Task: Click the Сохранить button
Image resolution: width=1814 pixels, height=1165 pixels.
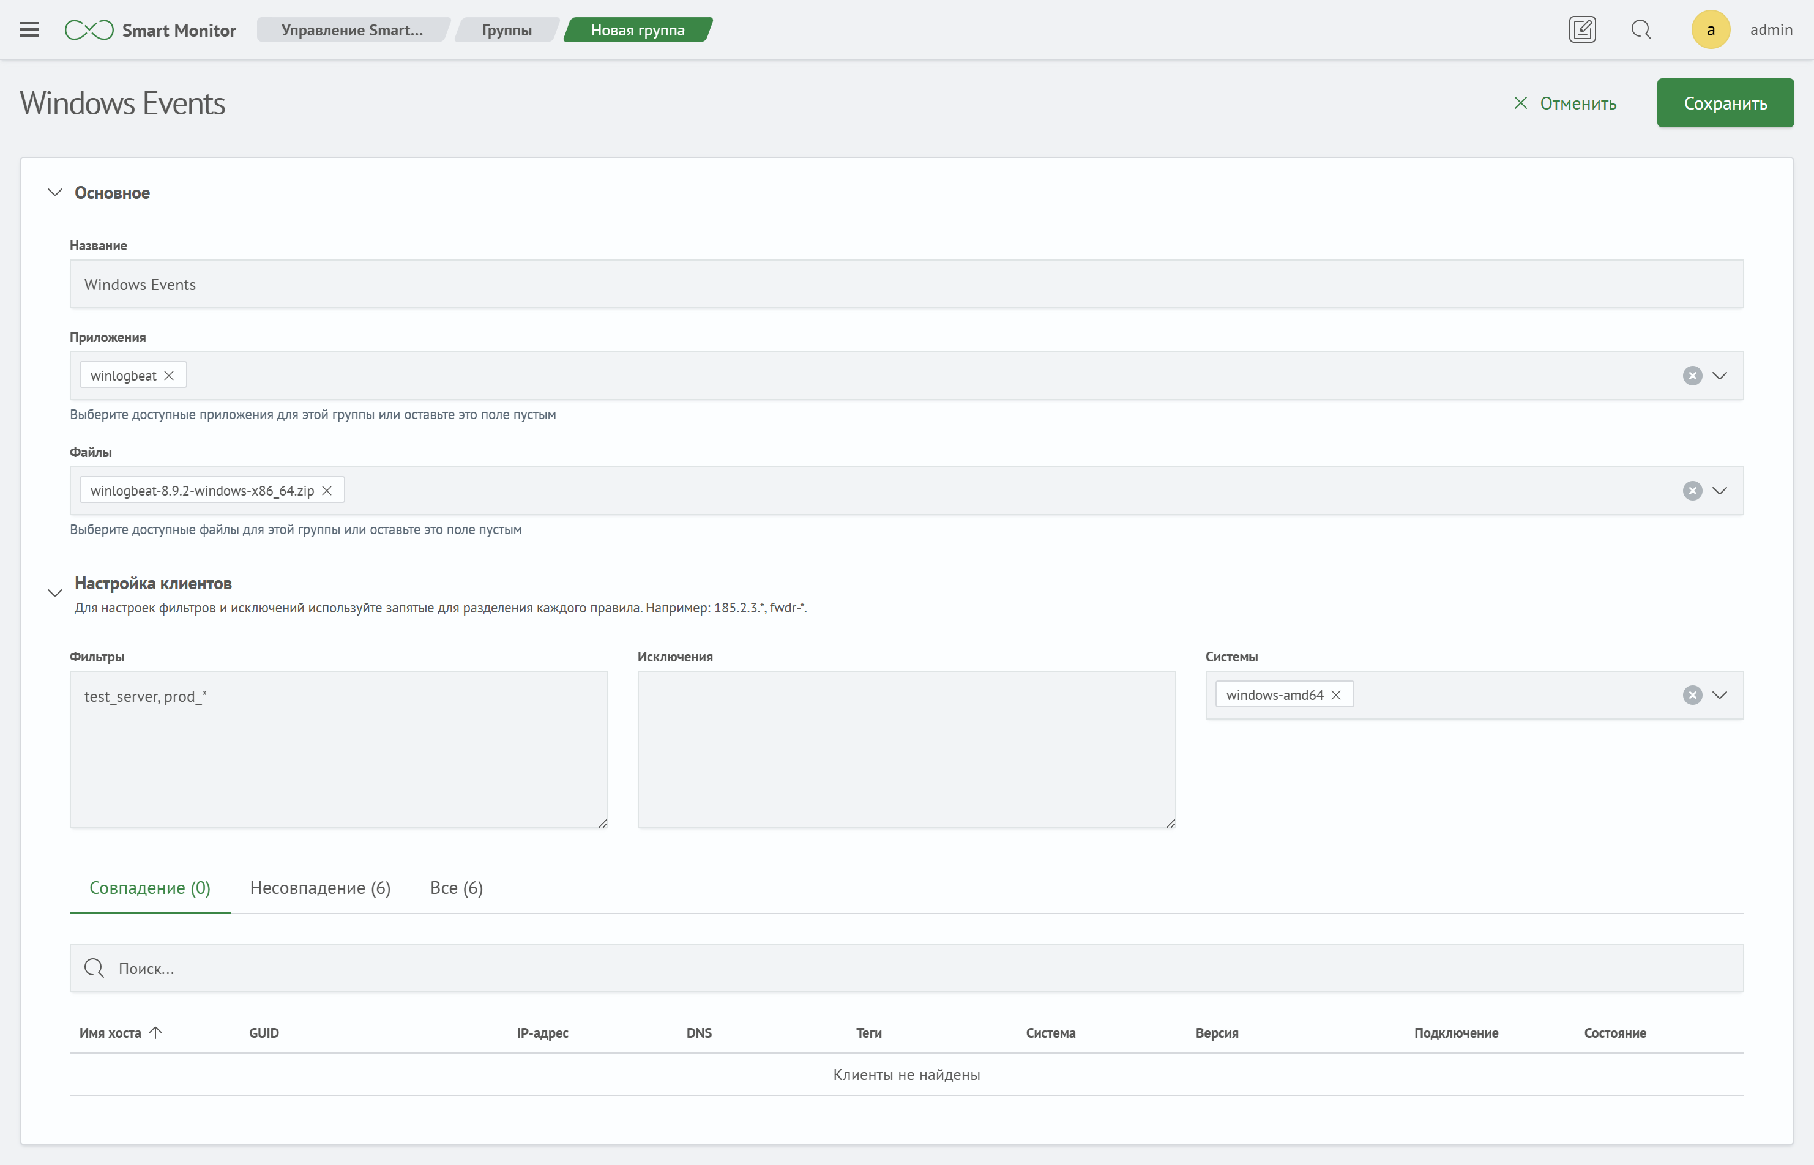Action: [x=1725, y=103]
